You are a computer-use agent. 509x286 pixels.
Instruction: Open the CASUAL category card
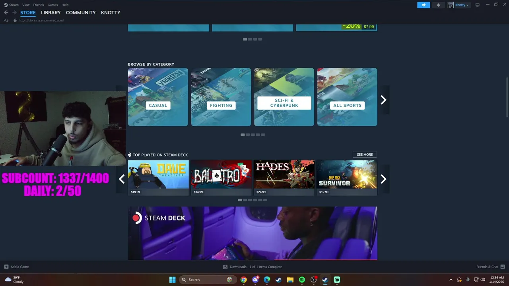pos(158,97)
